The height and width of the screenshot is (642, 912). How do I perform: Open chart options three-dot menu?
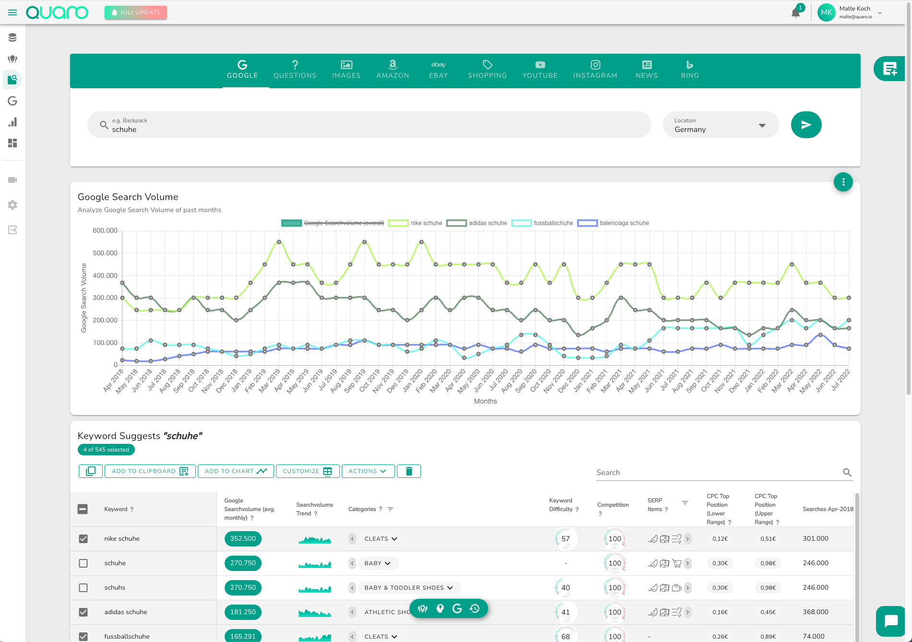click(x=843, y=182)
